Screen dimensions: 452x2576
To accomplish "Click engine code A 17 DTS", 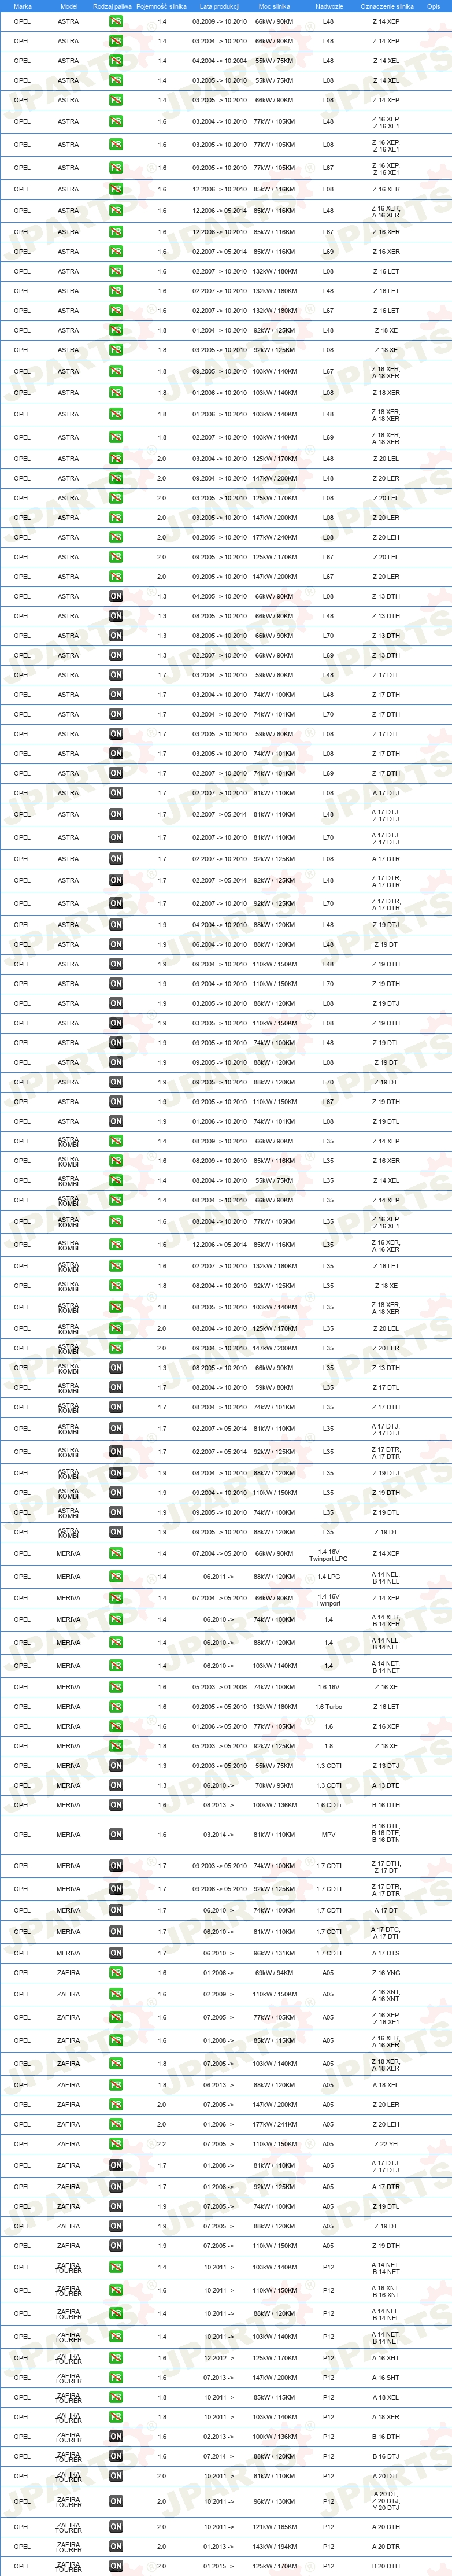I will click(386, 1953).
